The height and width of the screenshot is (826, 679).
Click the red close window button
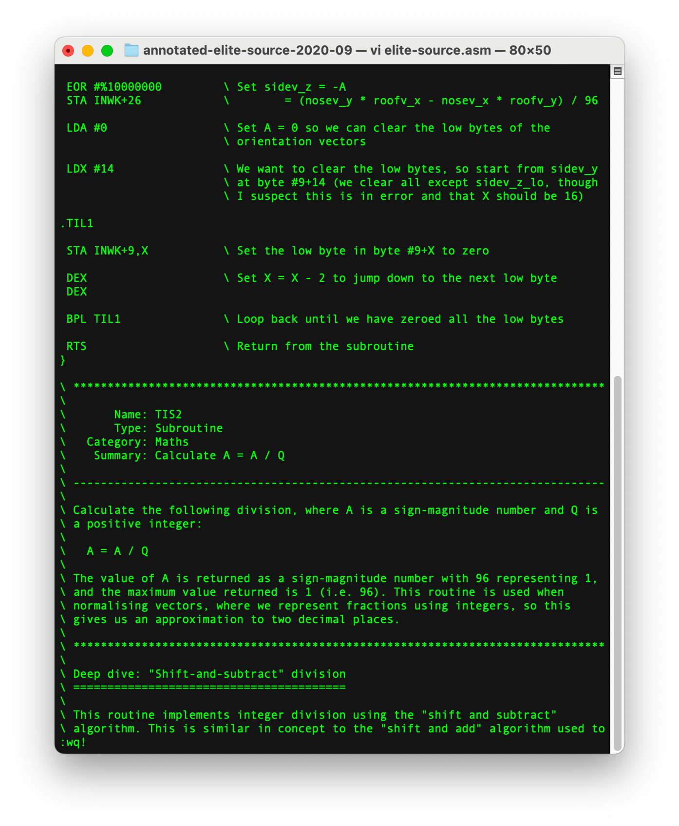point(69,51)
